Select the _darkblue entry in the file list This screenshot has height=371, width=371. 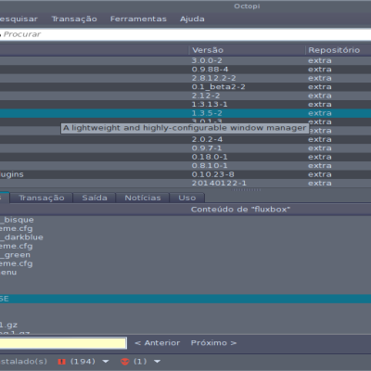[x=21, y=237]
